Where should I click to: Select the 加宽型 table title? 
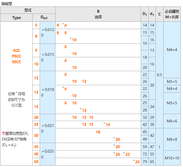tap(7, 4)
